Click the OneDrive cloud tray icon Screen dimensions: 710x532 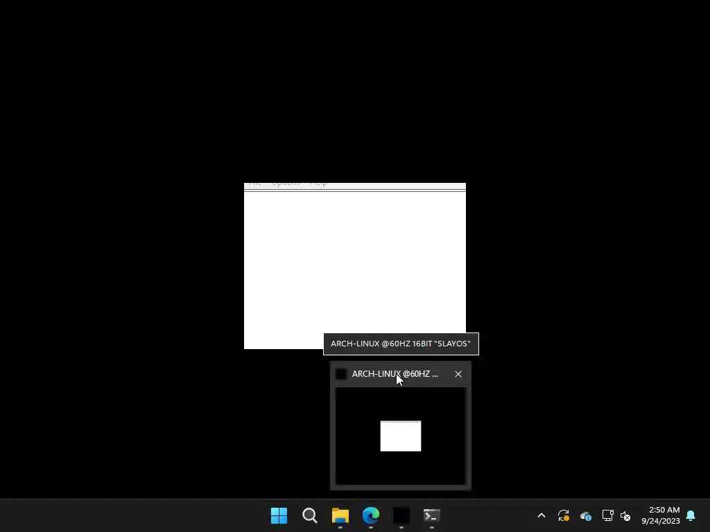click(x=585, y=515)
